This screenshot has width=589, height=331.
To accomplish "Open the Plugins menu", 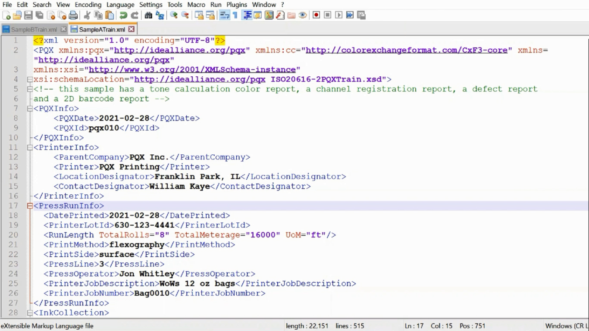I will (x=237, y=4).
